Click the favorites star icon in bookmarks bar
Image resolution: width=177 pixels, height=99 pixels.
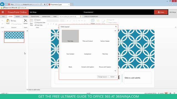[x=1, y=8]
